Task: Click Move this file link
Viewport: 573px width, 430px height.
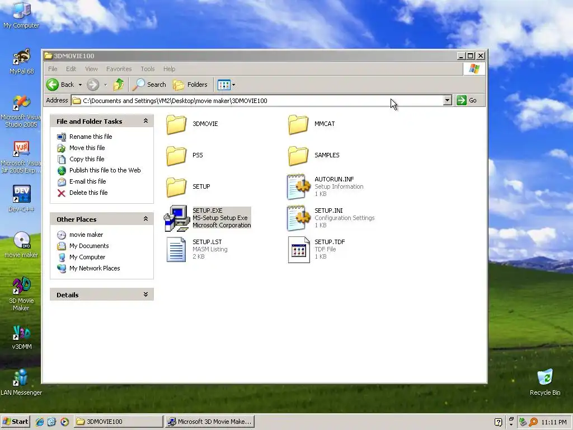Action: coord(87,148)
